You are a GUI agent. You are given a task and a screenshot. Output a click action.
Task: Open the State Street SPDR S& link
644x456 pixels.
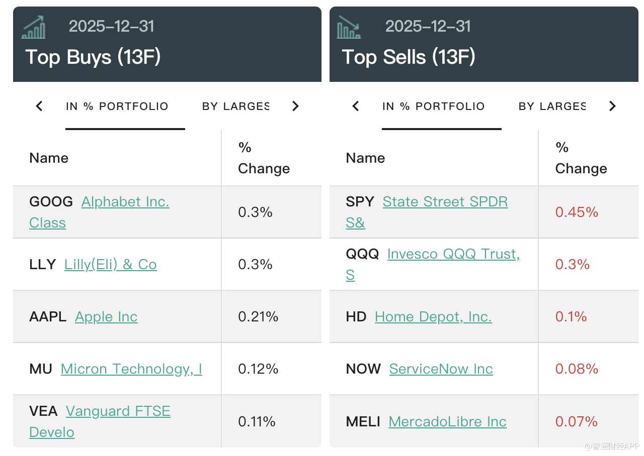445,202
